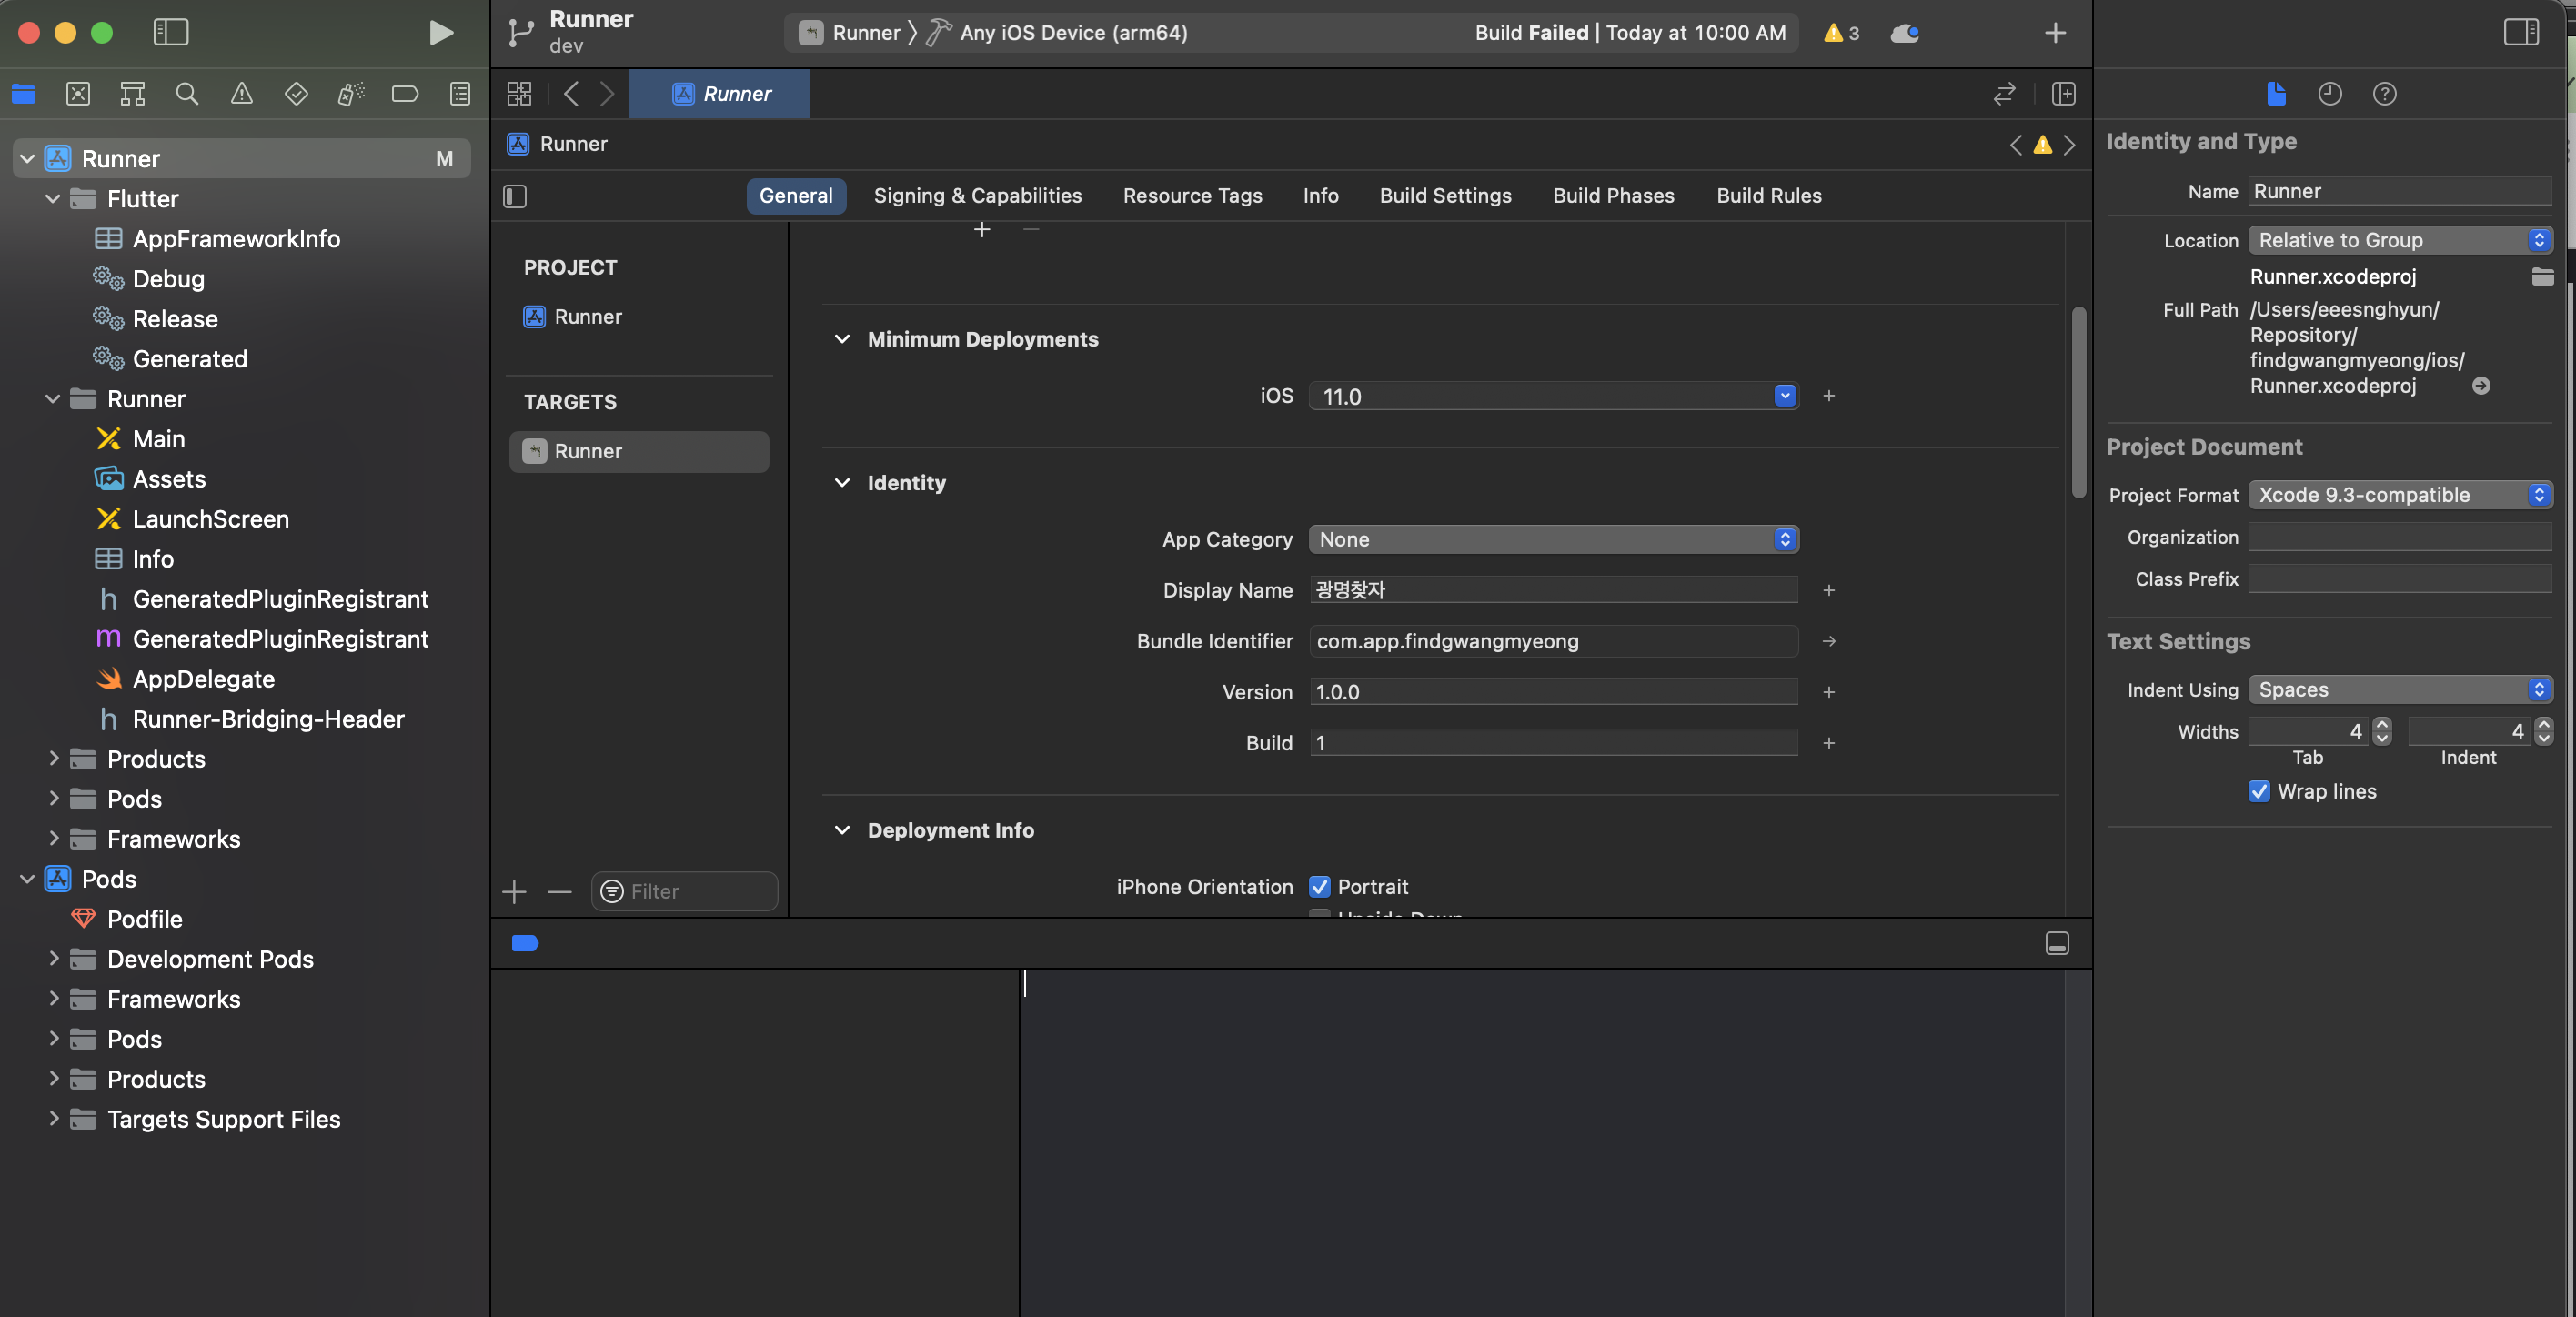The width and height of the screenshot is (2576, 1317).
Task: Switch to the Build Settings tab
Action: 1445,196
